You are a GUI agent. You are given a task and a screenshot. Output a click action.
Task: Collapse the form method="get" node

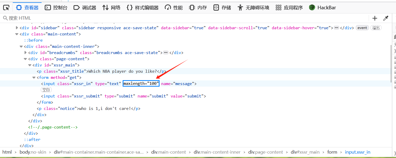point(34,77)
